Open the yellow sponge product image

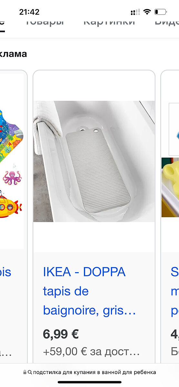[170, 187]
